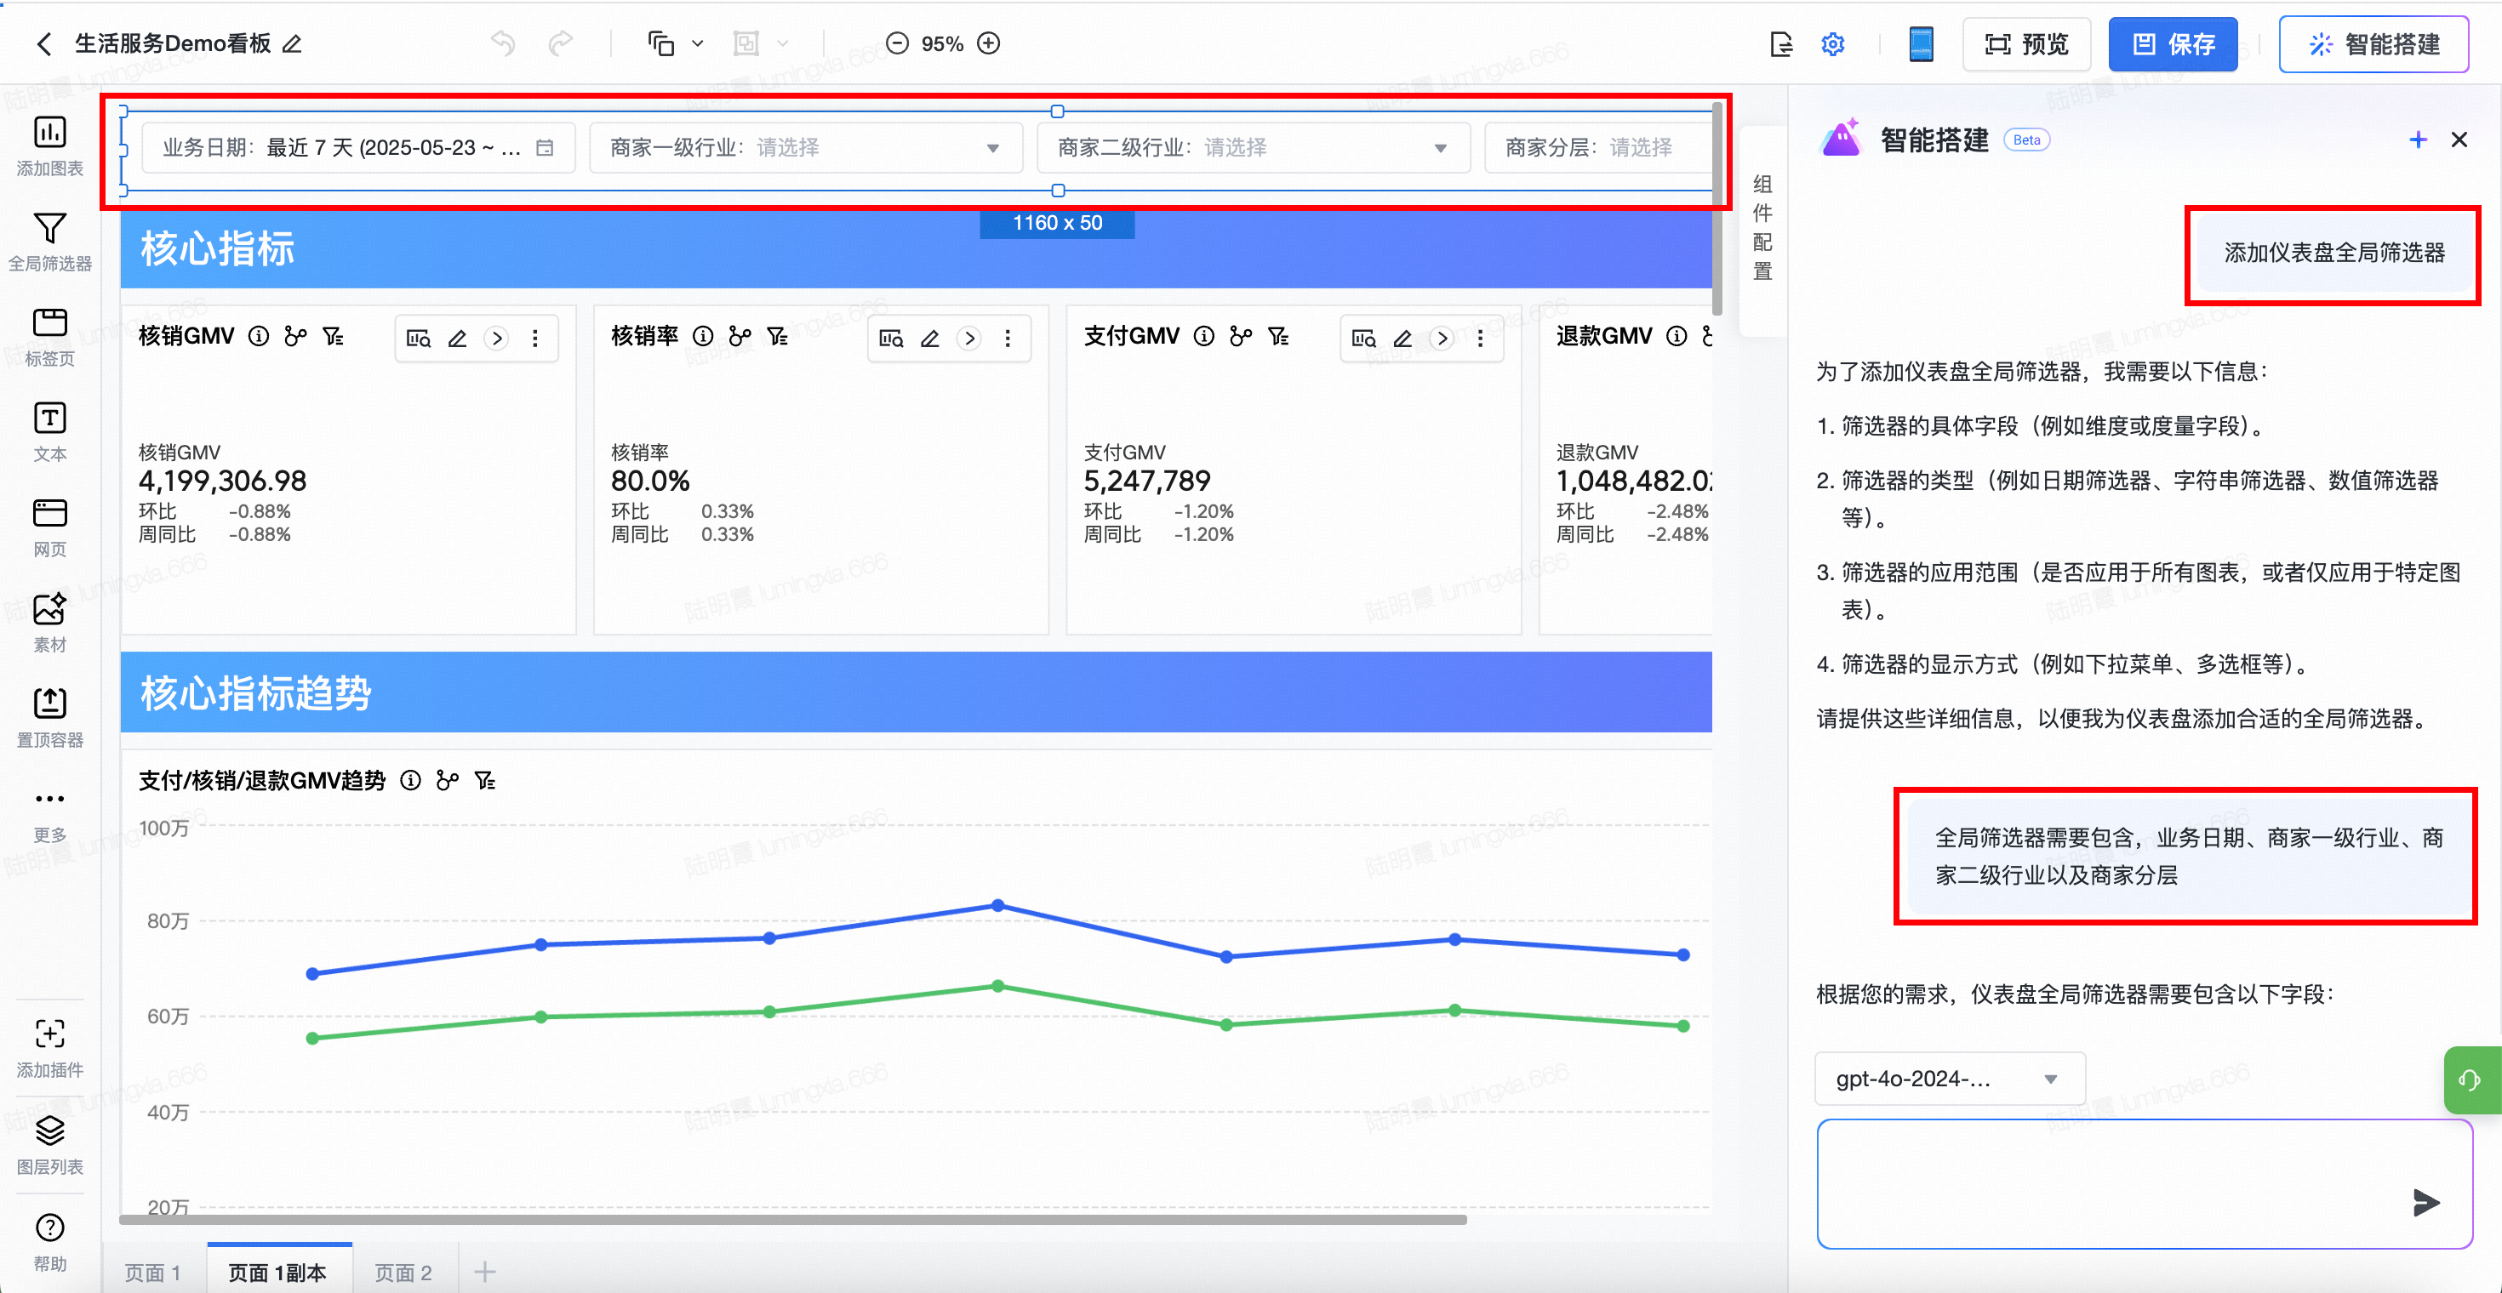This screenshot has height=1293, width=2502.
Task: Click the 添加插件 icon
Action: 49,1034
